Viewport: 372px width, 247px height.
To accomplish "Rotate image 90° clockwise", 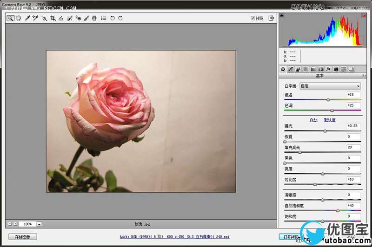I will pos(120,18).
